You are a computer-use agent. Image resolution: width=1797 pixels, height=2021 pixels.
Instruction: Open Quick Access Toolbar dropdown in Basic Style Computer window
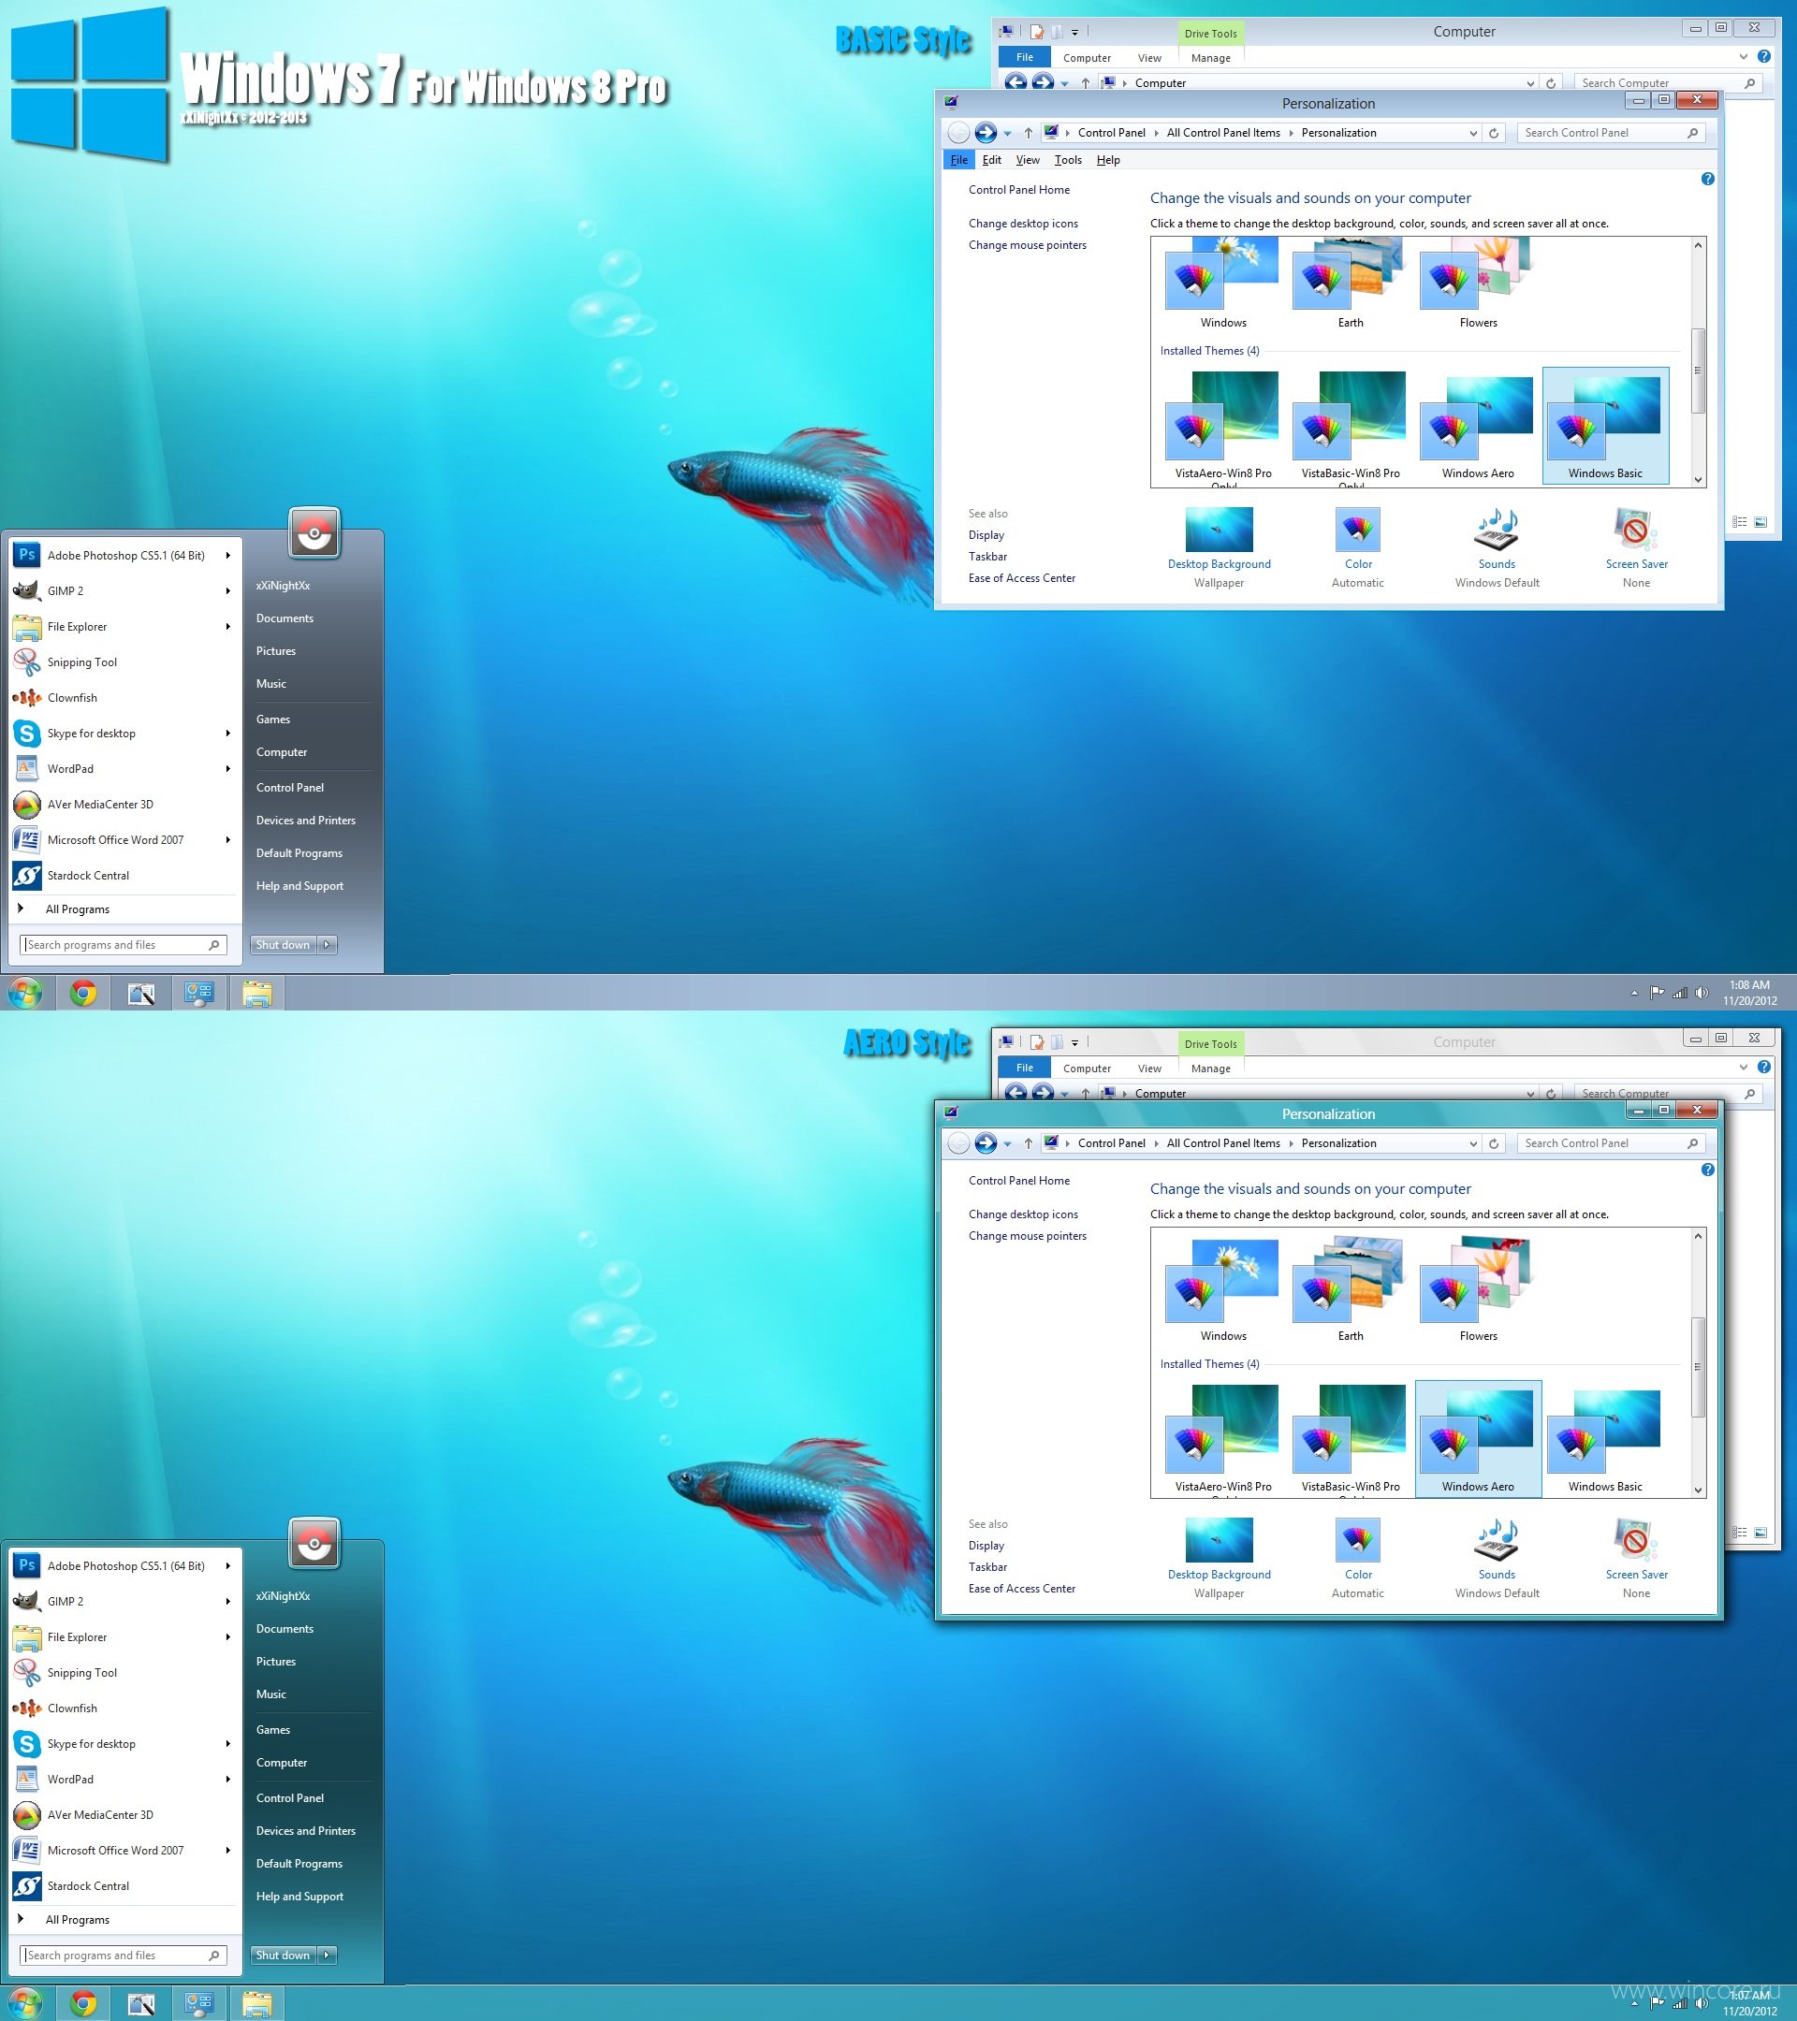click(x=1075, y=33)
